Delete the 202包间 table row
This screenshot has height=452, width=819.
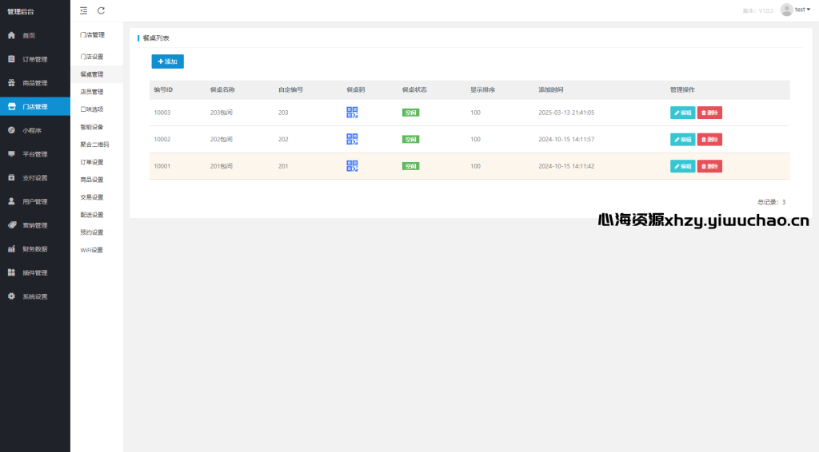point(709,139)
